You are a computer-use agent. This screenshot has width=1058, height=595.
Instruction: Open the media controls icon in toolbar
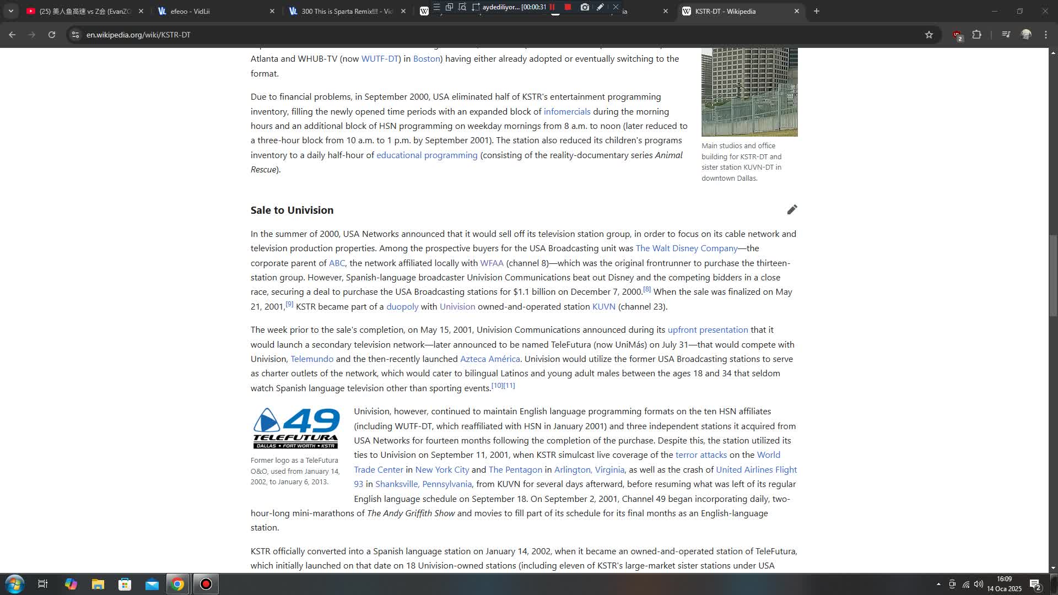(1006, 35)
